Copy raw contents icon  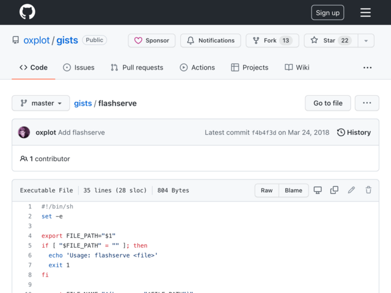[x=334, y=190]
